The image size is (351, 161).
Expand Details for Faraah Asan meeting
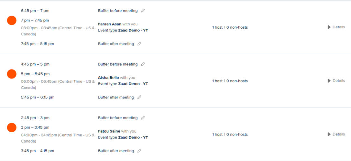pyautogui.click(x=336, y=27)
